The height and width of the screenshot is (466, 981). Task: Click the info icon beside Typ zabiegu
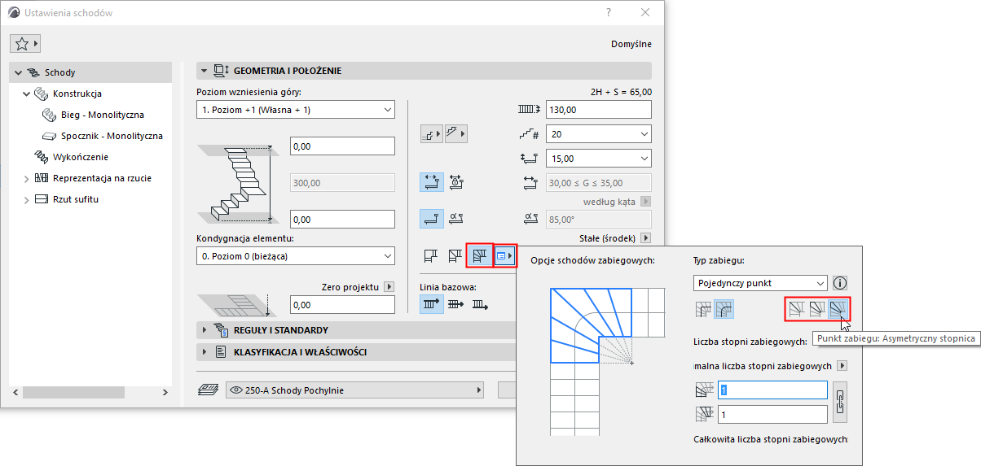tap(840, 283)
